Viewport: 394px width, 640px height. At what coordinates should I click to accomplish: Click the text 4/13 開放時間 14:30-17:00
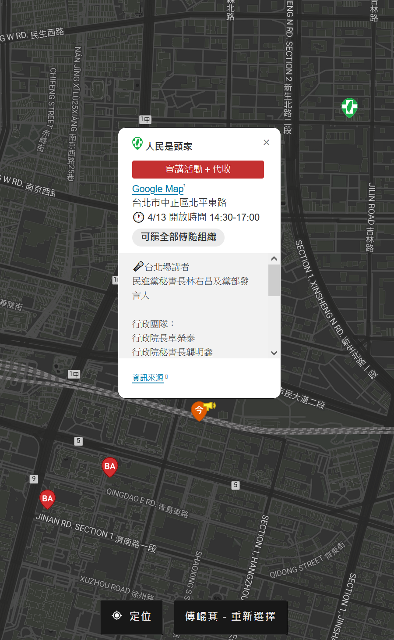[x=204, y=217]
